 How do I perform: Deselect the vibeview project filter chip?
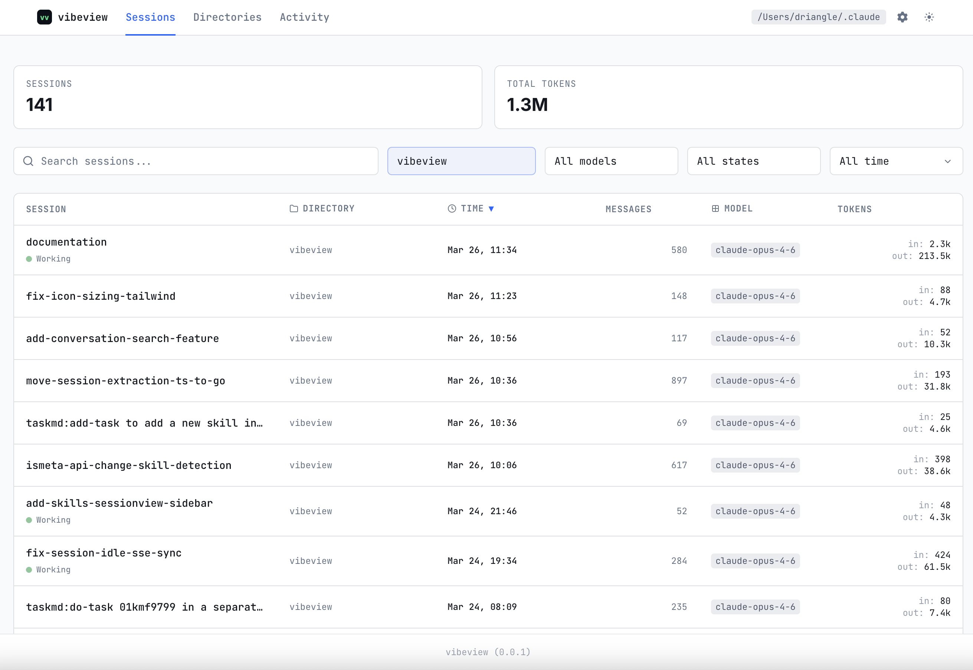point(461,161)
